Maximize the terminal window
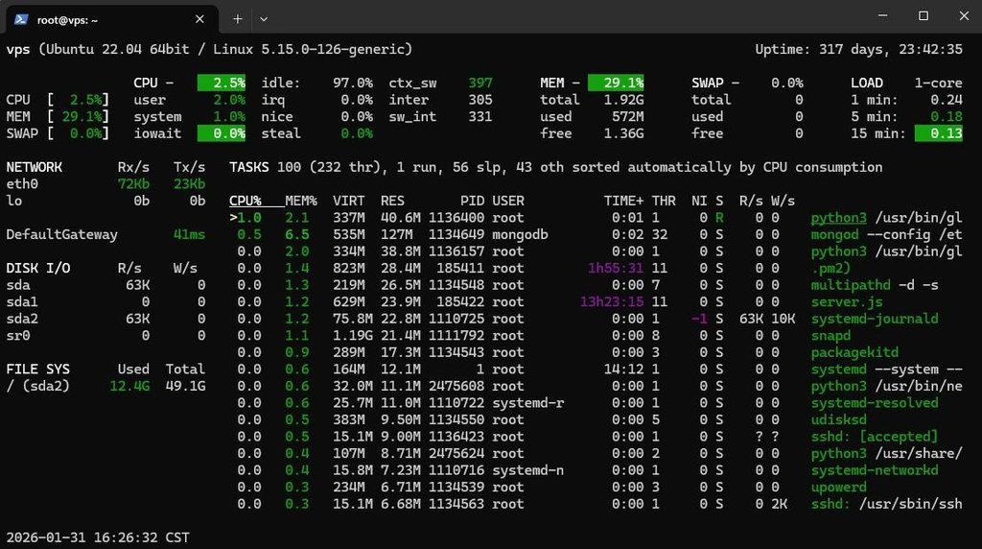This screenshot has height=549, width=982. [924, 15]
